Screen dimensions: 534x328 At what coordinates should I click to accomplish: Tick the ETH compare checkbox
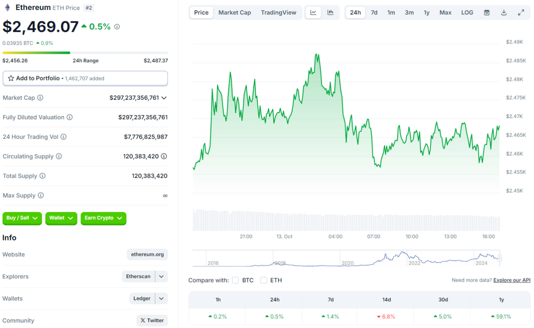click(264, 280)
